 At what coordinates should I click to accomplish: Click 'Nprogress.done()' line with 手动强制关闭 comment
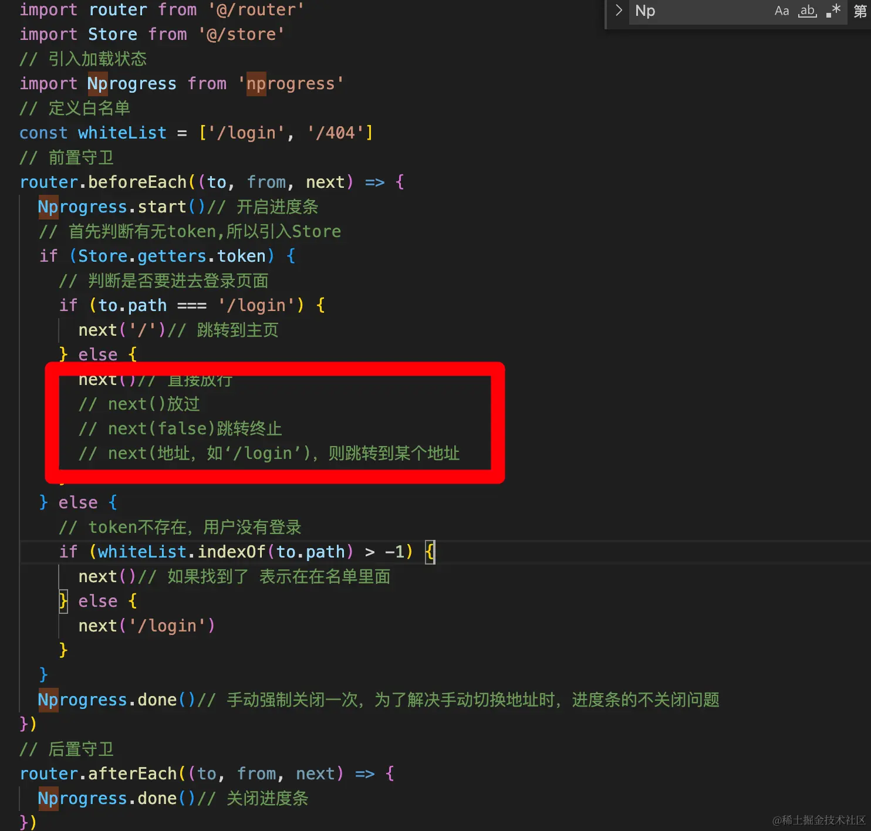click(379, 700)
